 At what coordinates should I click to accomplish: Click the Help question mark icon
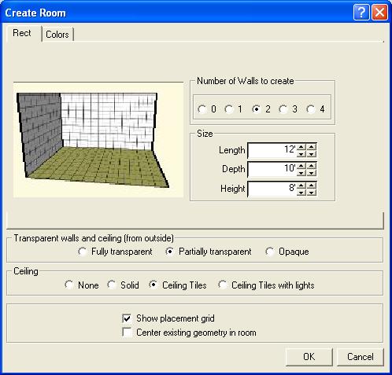(361, 12)
